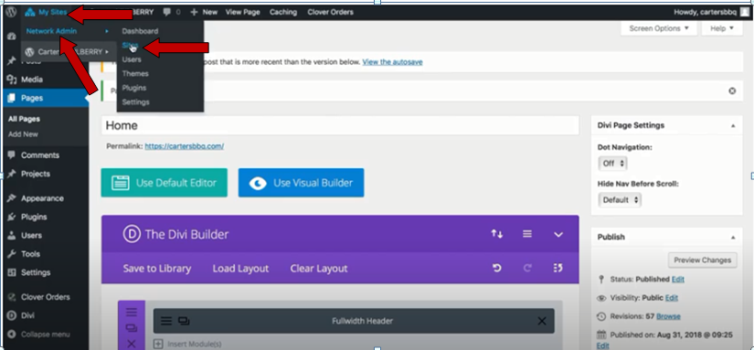The height and width of the screenshot is (350, 754).
Task: Choose Sites in Network Admin flyout
Action: tap(131, 45)
